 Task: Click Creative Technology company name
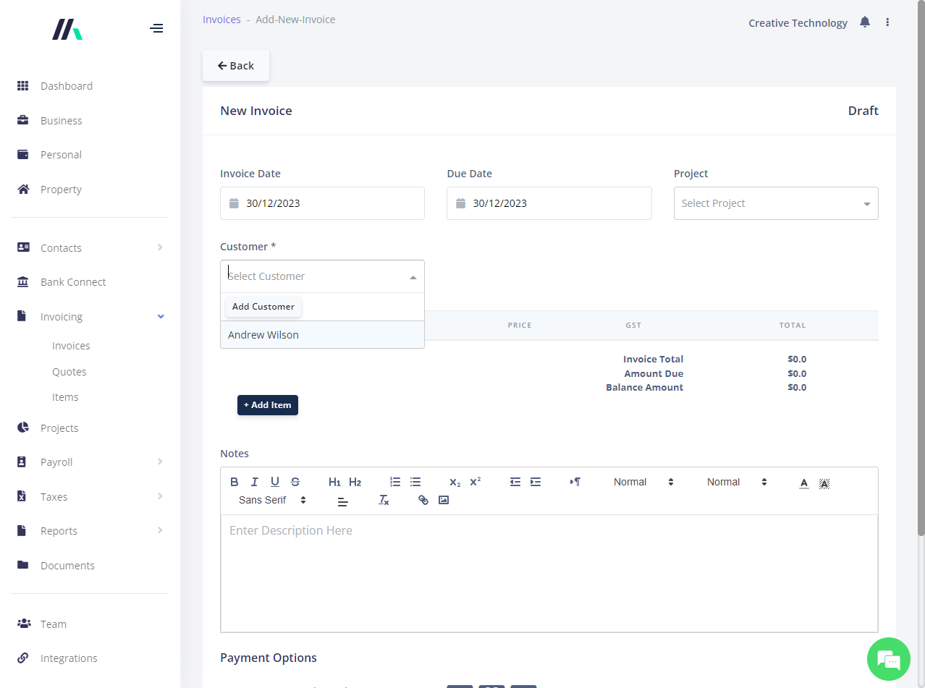798,23
